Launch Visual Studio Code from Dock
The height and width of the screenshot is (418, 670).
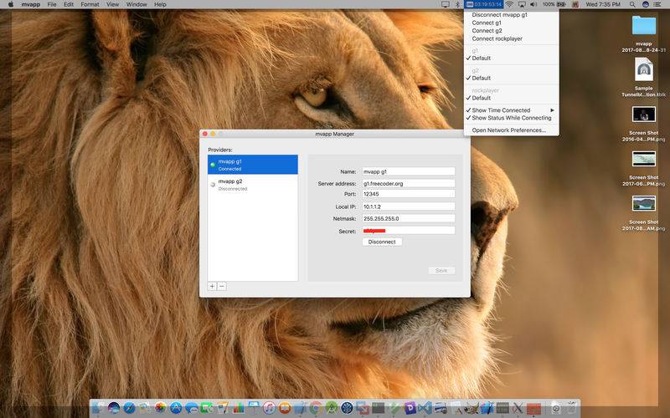(425, 408)
